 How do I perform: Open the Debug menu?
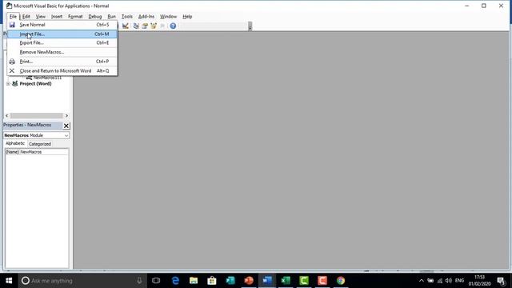click(x=95, y=16)
